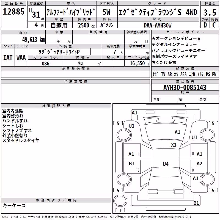Click inspector note 室内薄汚れ
Image resolution: width=220 pixels, height=220 pixels.
coord(13,116)
